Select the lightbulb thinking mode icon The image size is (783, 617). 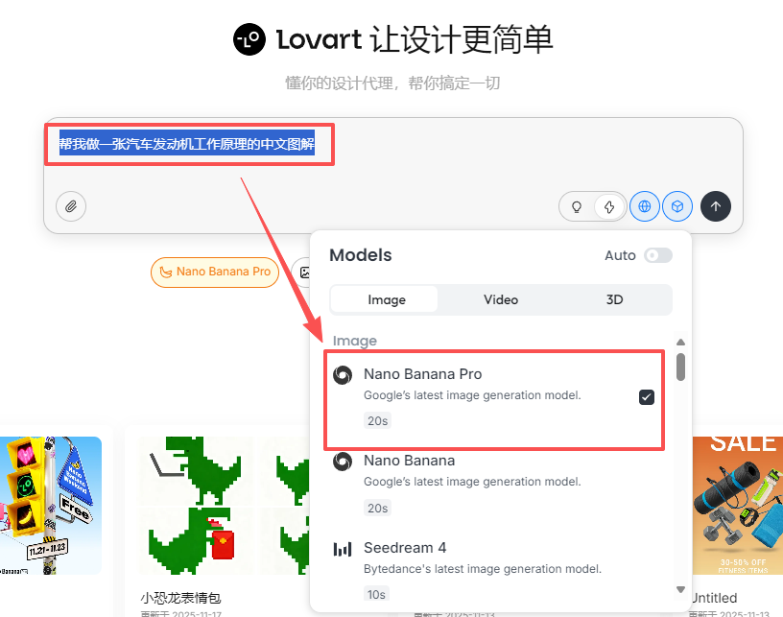coord(577,206)
